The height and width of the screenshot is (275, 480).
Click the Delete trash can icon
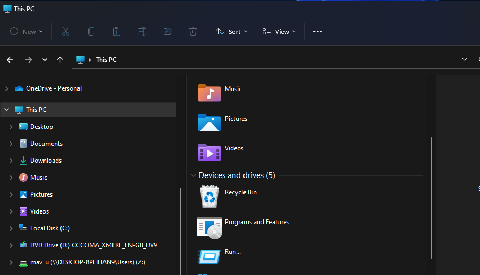tap(193, 32)
